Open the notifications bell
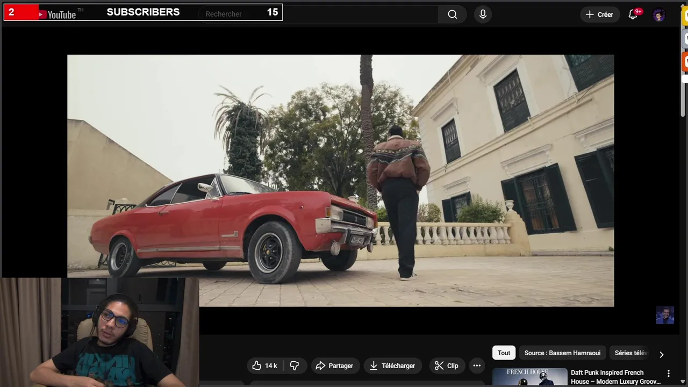 pos(633,15)
